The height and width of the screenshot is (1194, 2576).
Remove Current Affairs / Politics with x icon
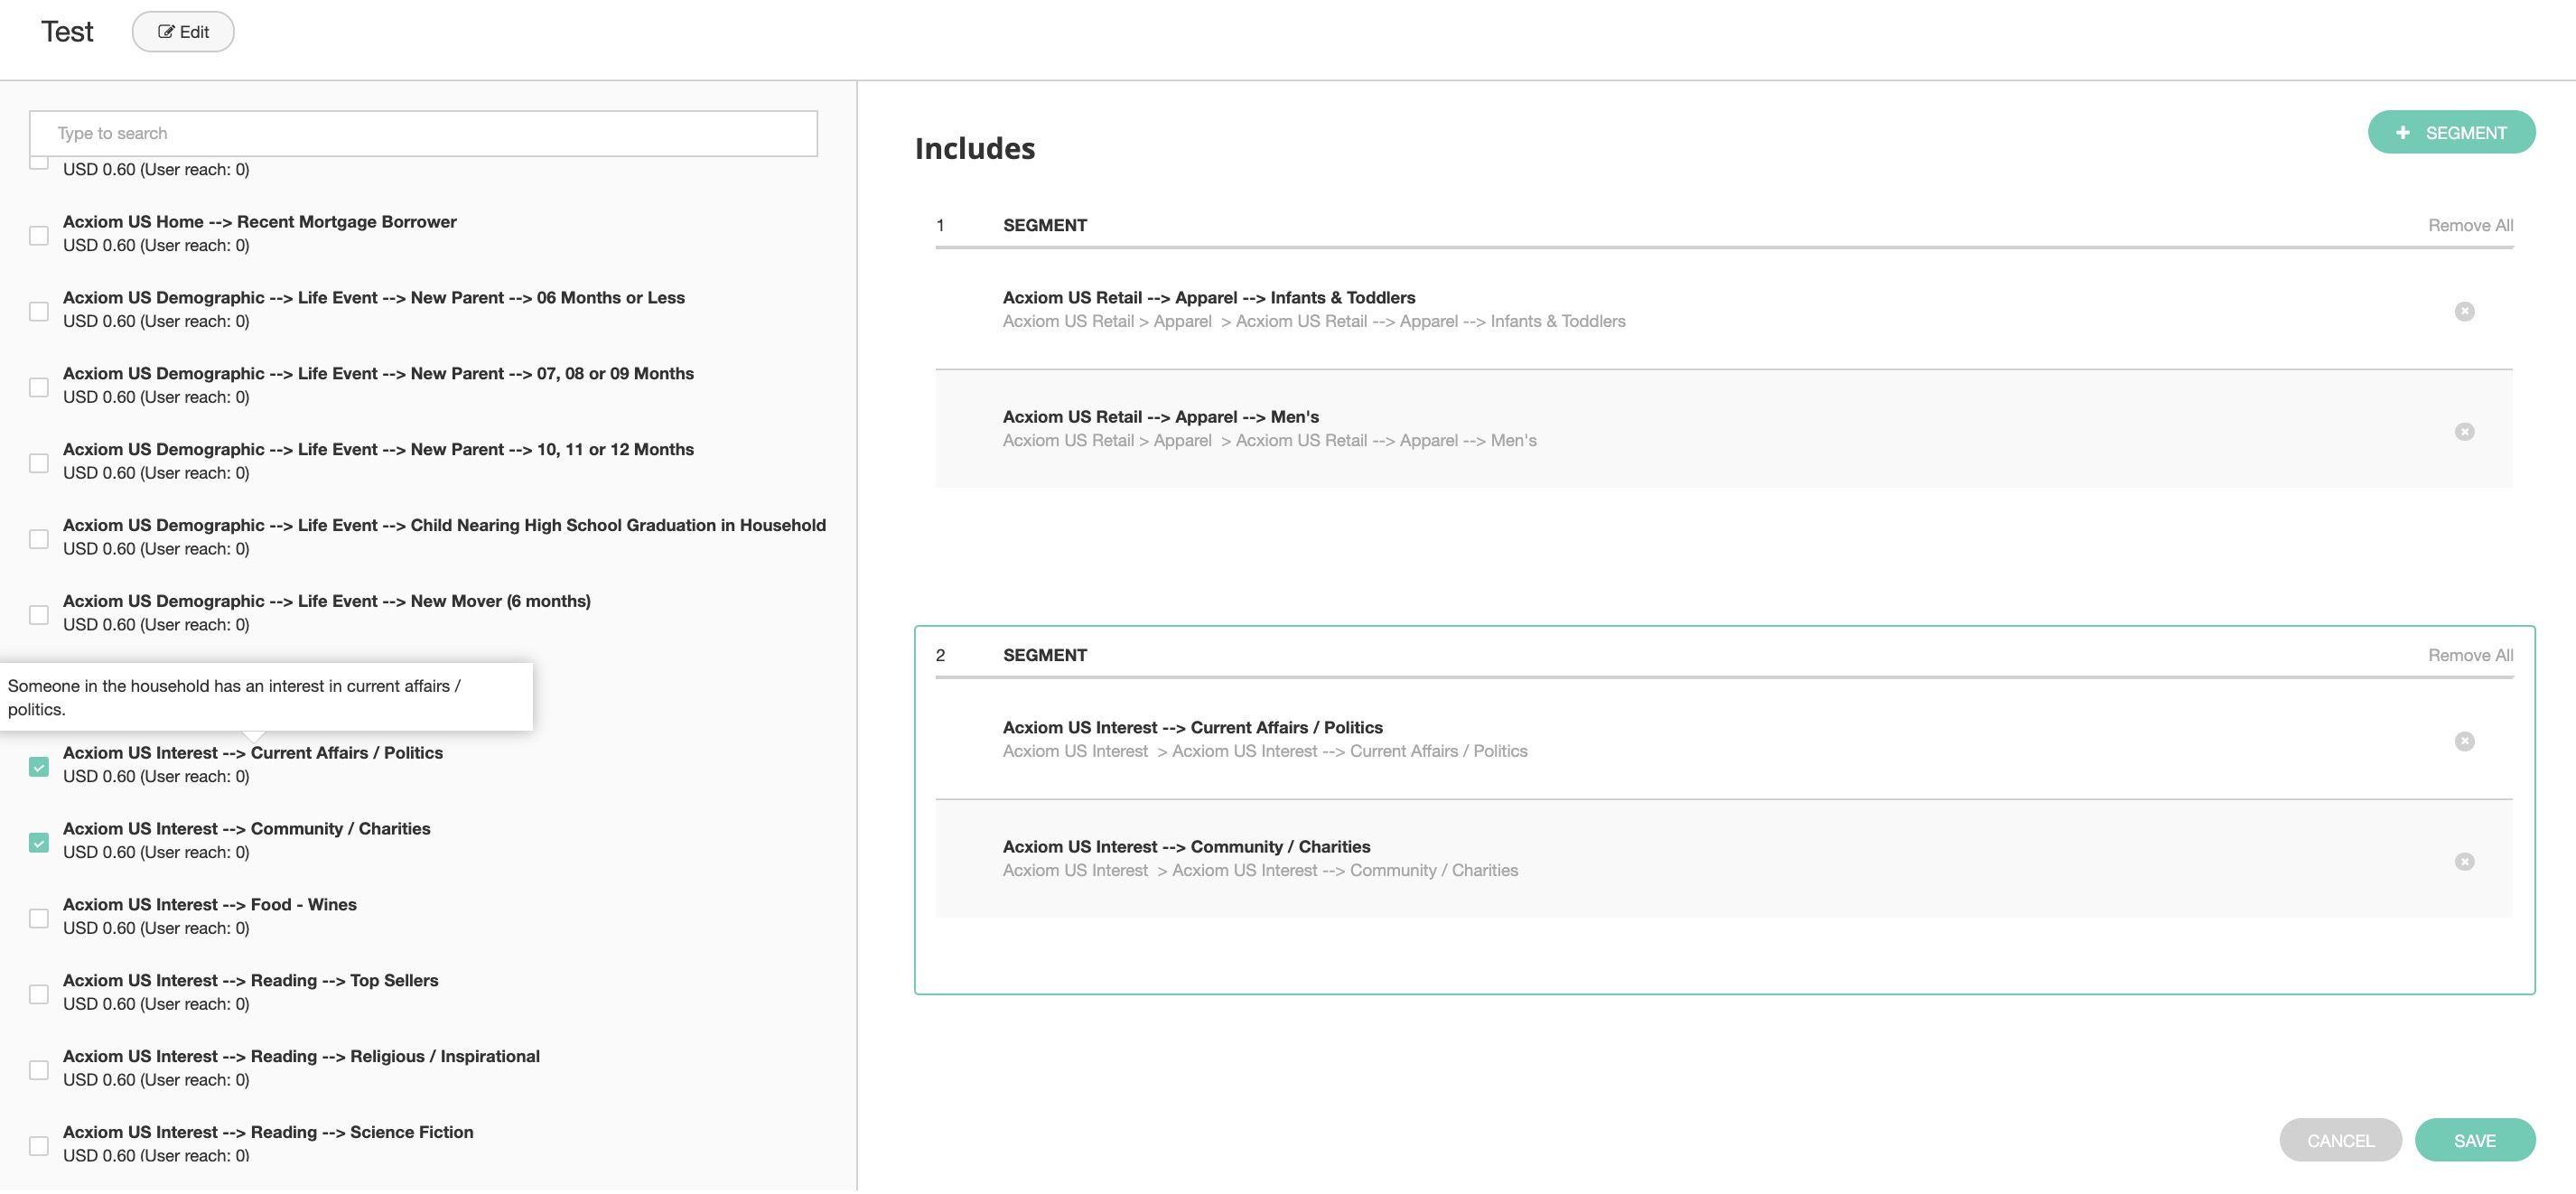pyautogui.click(x=2464, y=741)
